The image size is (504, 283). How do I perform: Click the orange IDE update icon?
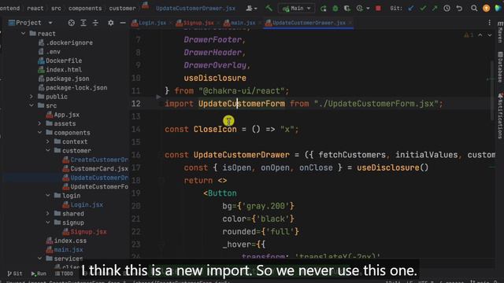[x=487, y=9]
